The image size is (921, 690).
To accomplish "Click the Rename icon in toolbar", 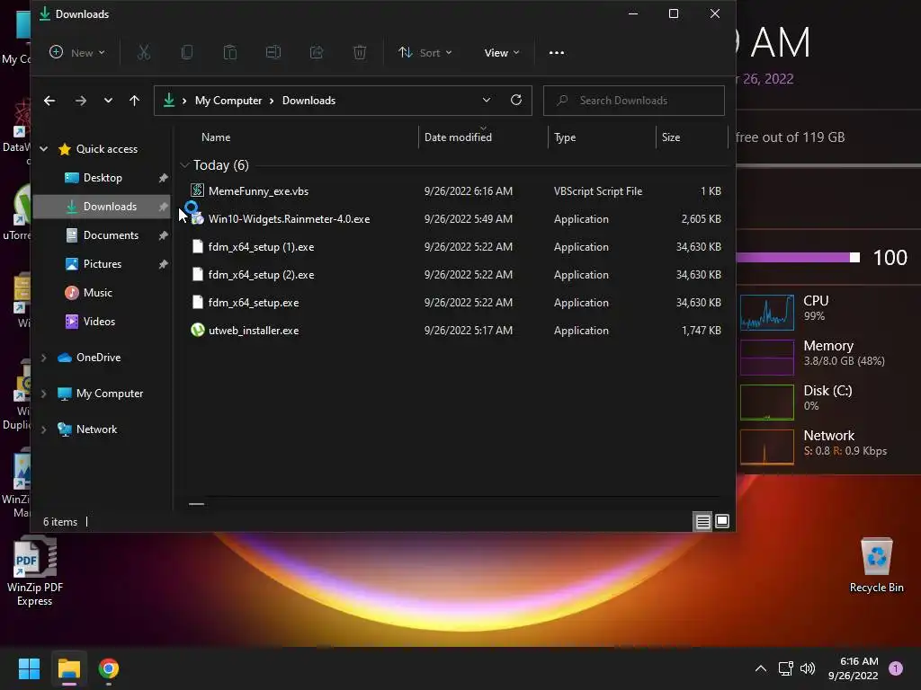I will (x=273, y=53).
